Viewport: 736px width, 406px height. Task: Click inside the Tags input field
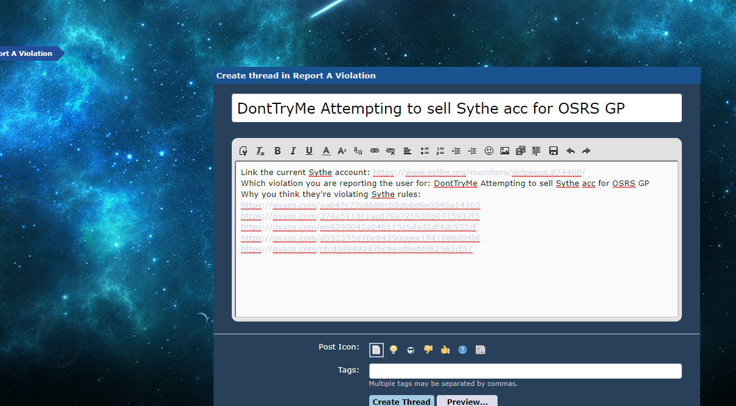click(526, 371)
